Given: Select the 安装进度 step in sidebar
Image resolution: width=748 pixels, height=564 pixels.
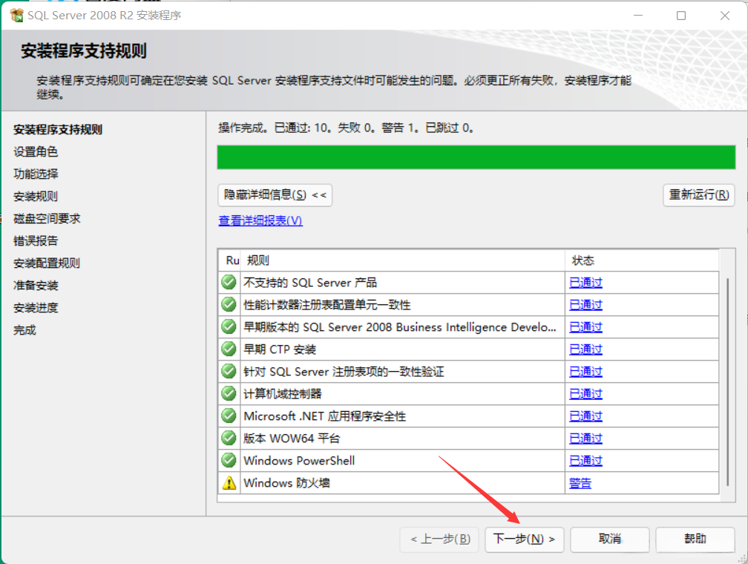Looking at the screenshot, I should coord(36,307).
